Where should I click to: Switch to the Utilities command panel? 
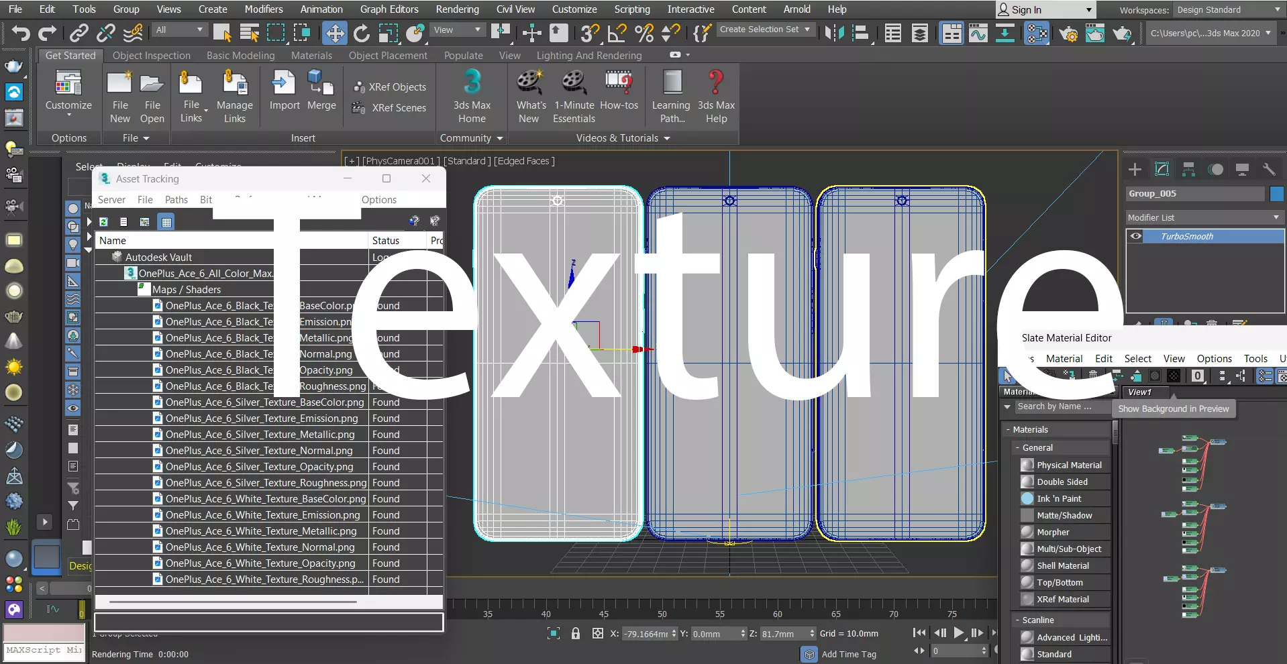(x=1269, y=169)
